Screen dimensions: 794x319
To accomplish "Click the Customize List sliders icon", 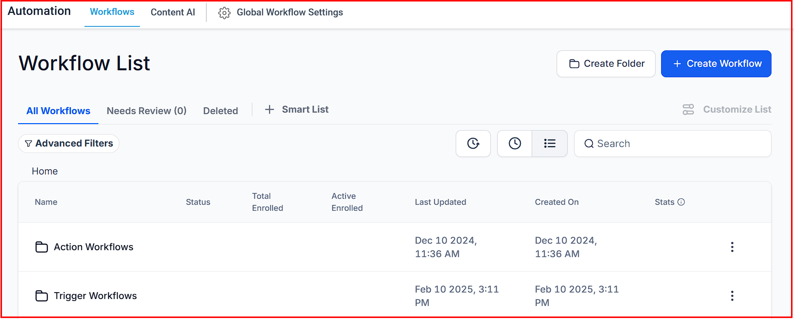I will [x=688, y=110].
